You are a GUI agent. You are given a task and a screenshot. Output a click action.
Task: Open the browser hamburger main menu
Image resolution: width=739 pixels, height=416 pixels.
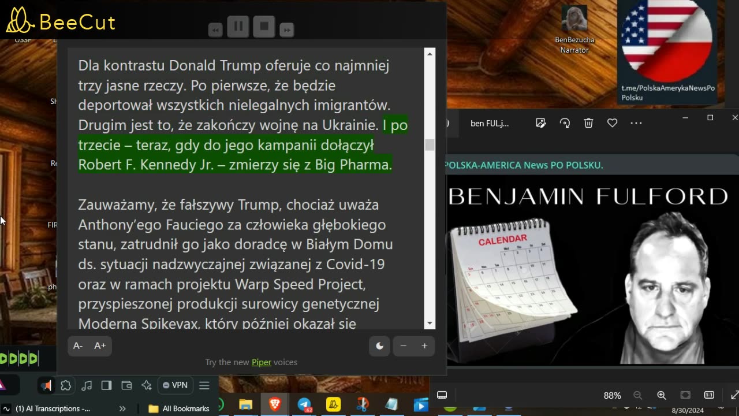(204, 385)
